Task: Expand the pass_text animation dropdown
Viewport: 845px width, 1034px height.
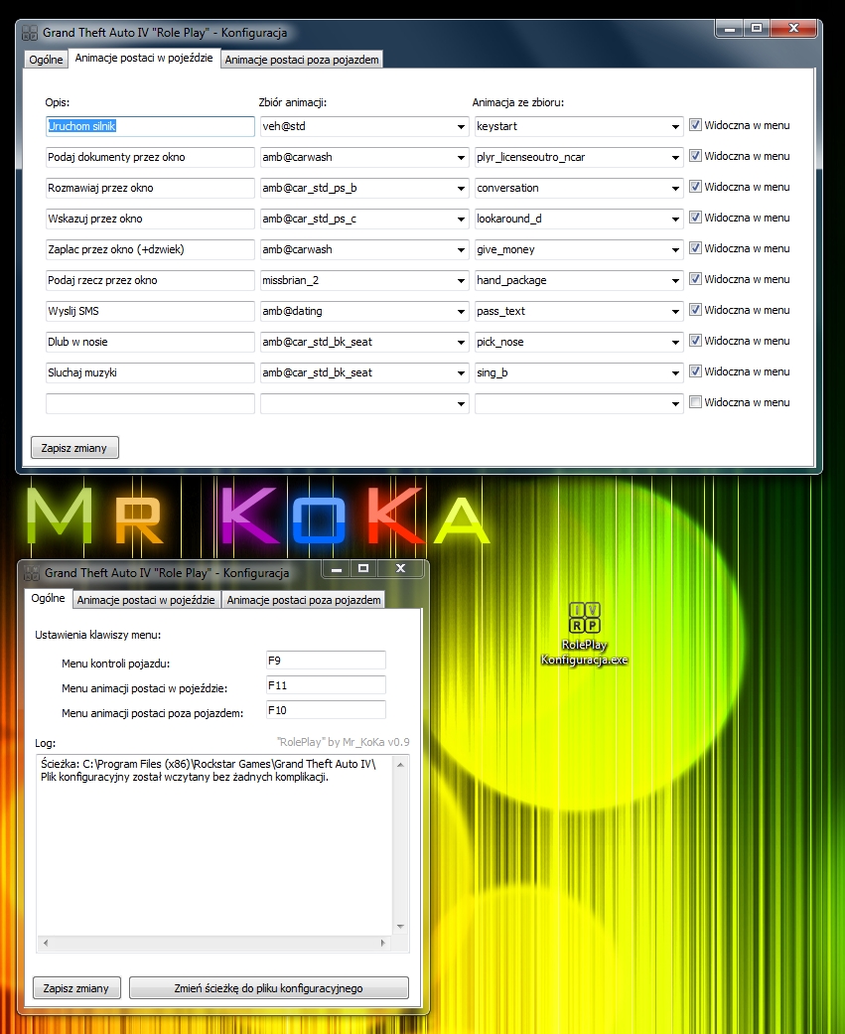Action: 675,311
